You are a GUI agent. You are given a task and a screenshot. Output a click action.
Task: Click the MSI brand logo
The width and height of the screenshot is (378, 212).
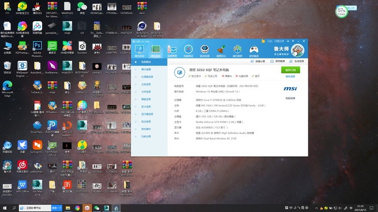[x=290, y=88]
